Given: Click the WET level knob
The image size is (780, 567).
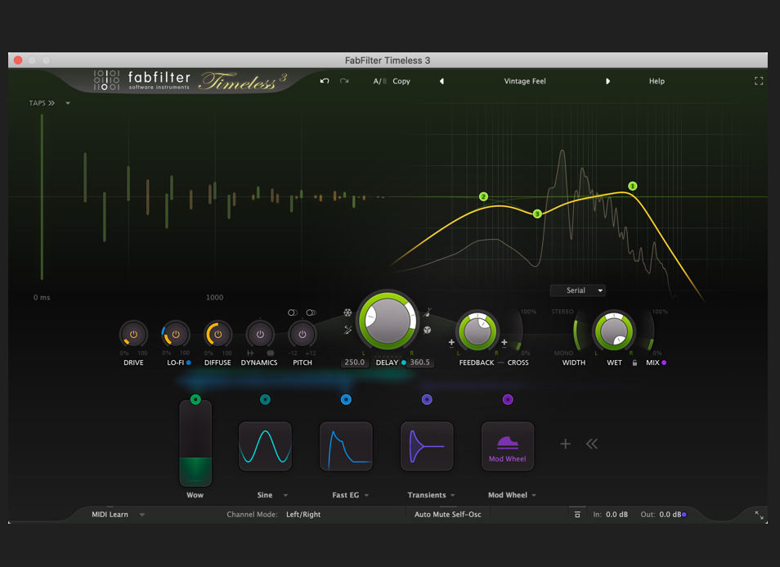Looking at the screenshot, I should coord(614,331).
